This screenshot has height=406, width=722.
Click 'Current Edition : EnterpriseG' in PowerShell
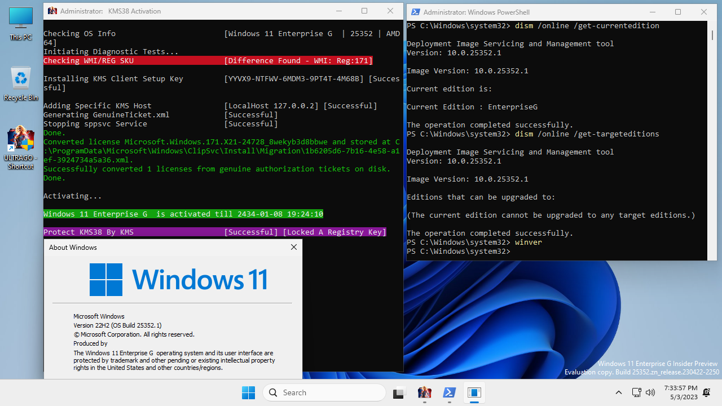click(x=472, y=107)
